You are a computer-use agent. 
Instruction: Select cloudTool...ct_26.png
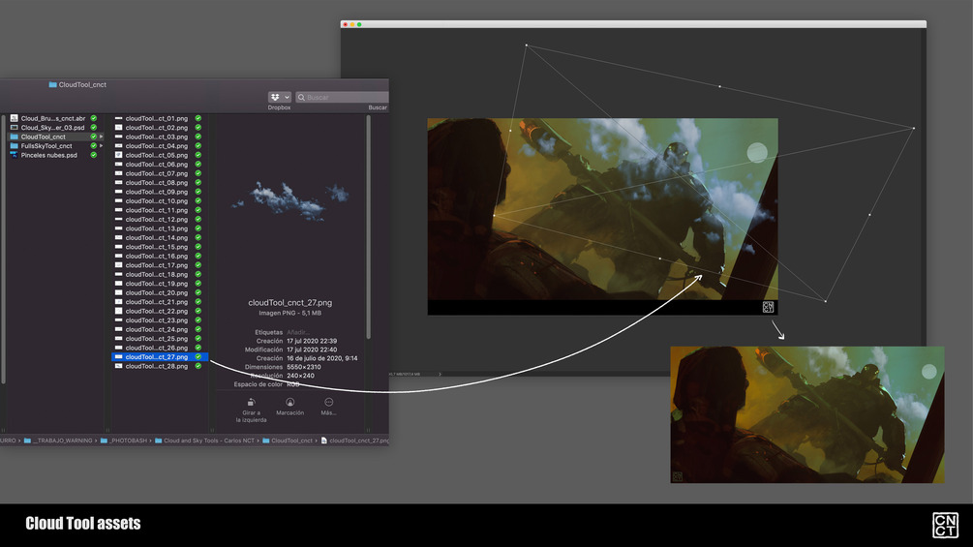click(160, 348)
